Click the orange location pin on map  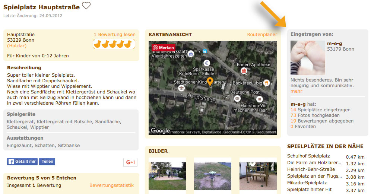210,82
